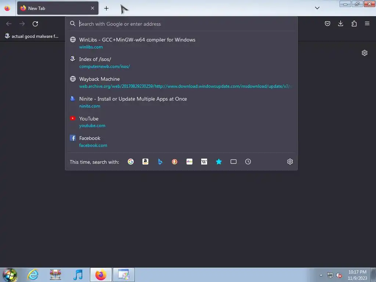
Task: Save page to Pocket
Action: point(327,23)
